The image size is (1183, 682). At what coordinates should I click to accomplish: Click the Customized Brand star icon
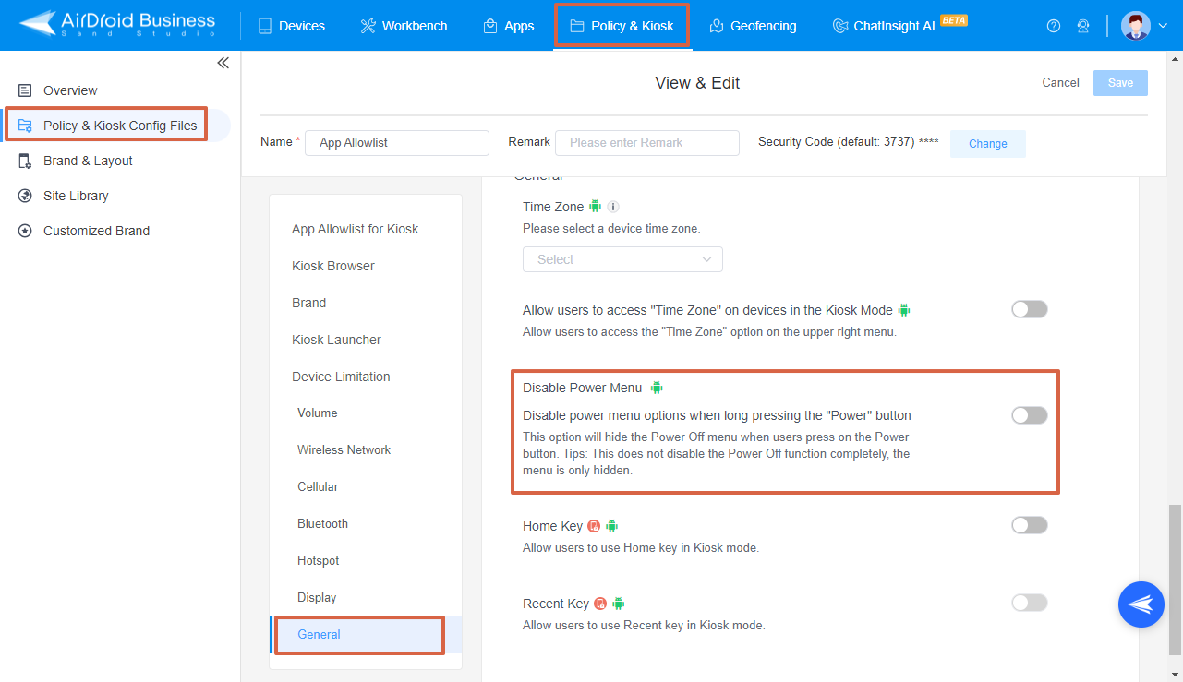point(25,231)
